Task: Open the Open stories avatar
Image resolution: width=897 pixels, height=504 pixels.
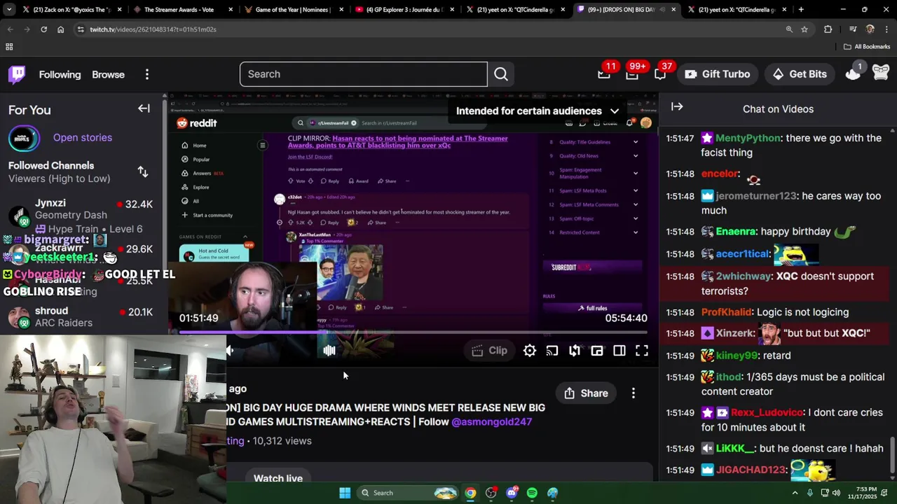Action: click(24, 138)
